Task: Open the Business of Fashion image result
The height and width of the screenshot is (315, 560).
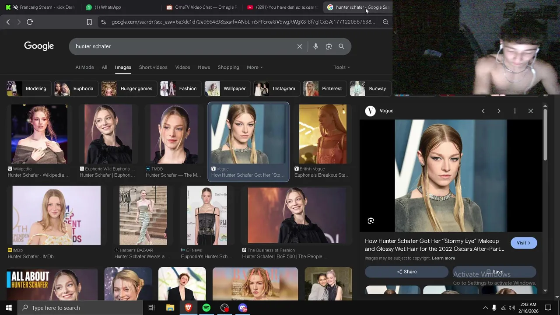Action: coord(297,215)
